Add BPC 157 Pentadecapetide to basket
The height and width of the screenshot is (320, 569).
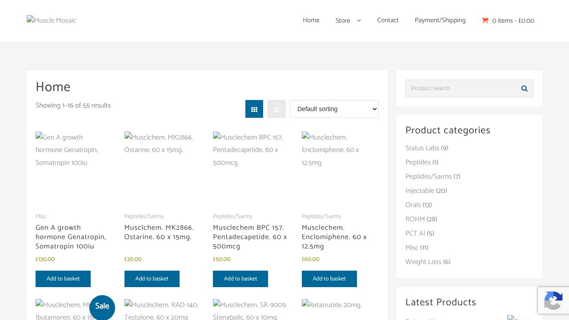pos(240,279)
